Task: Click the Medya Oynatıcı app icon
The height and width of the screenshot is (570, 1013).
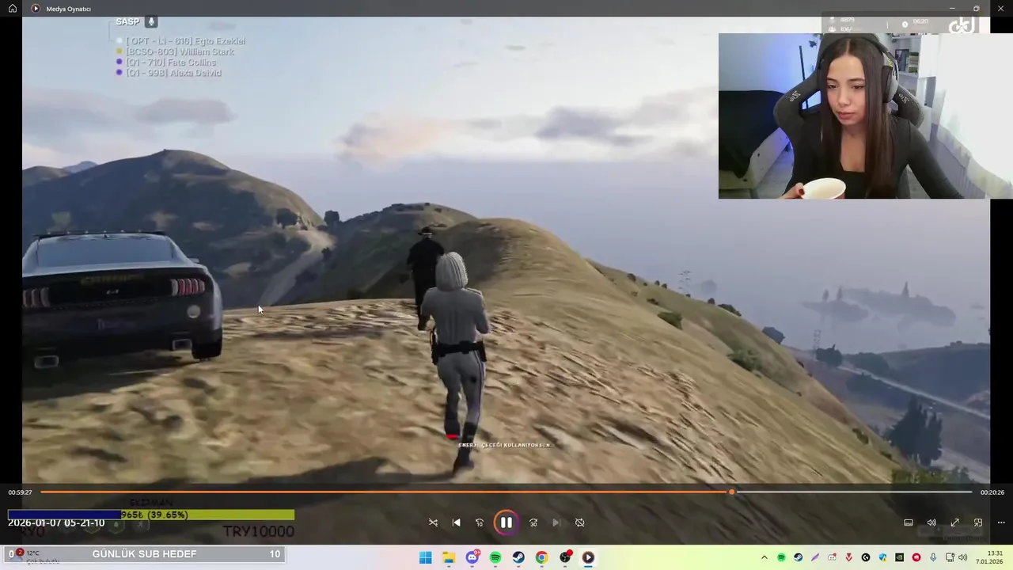Action: [36, 8]
